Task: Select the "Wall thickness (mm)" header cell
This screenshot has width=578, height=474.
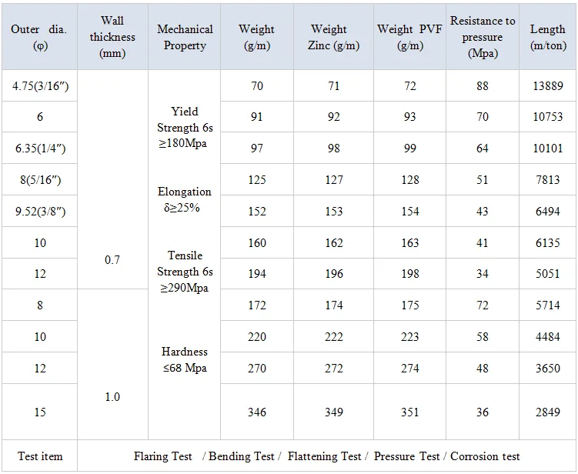Action: [112, 37]
